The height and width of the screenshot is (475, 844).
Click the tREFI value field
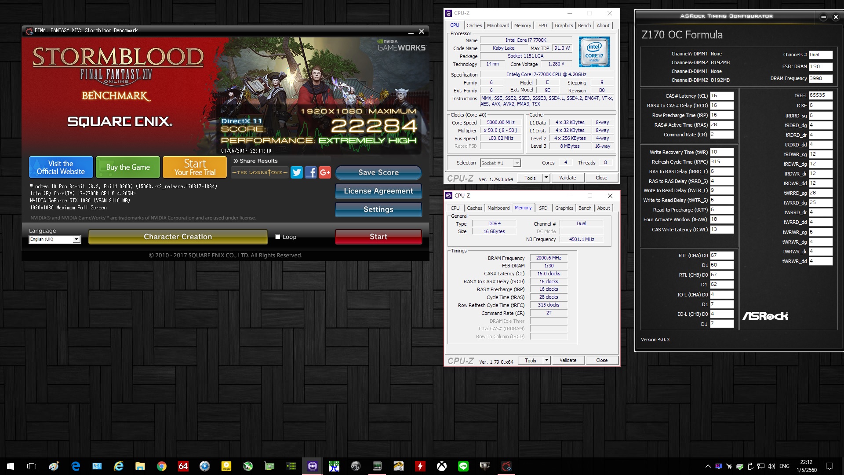[x=820, y=95]
